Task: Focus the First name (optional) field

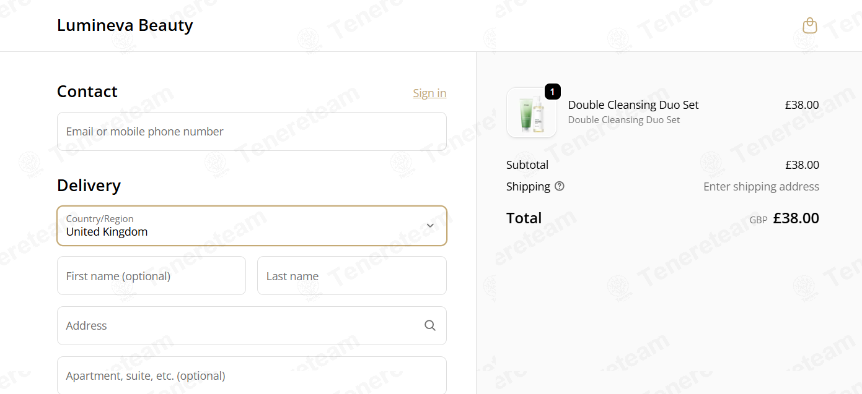Action: (x=151, y=276)
